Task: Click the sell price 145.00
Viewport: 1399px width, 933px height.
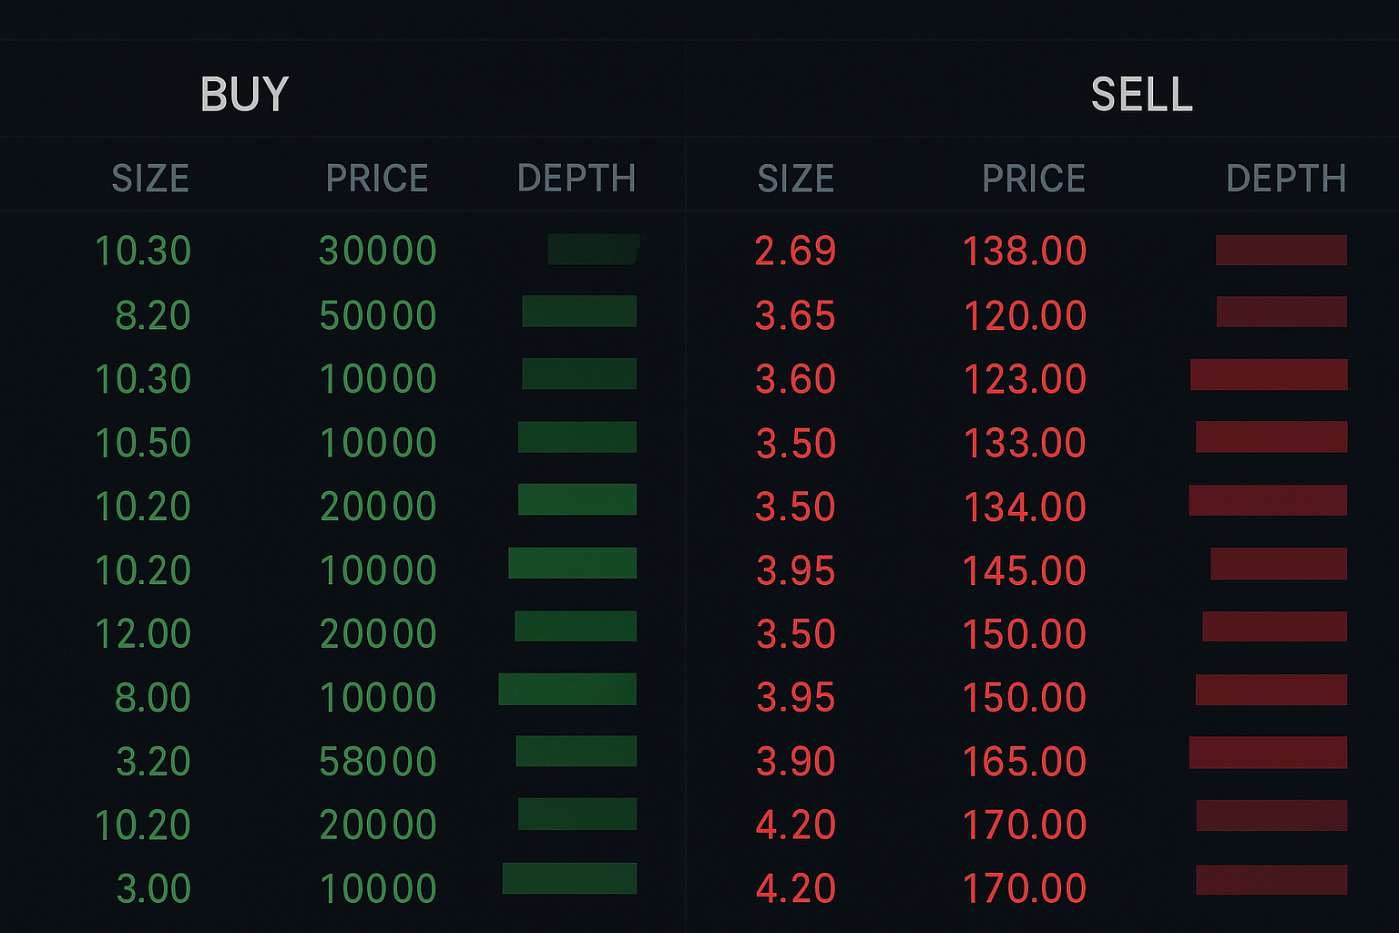Action: click(1025, 570)
